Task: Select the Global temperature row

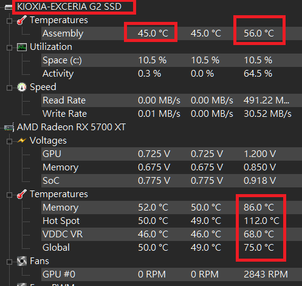Action: pyautogui.click(x=171, y=248)
